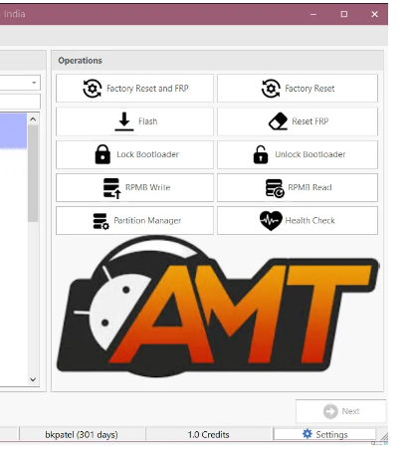
Task: Run the Reset FRP label
Action: pyautogui.click(x=310, y=121)
